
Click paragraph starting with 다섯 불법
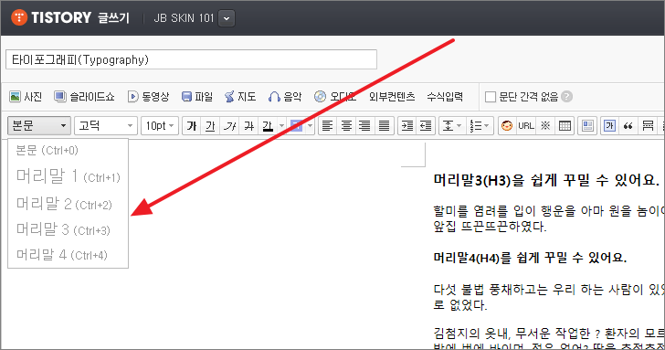point(549,297)
